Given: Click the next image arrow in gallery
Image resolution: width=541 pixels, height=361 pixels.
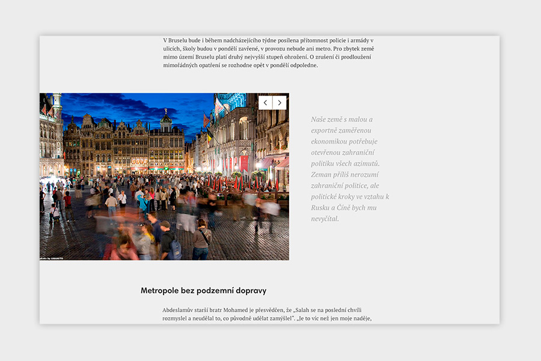Looking at the screenshot, I should click(x=280, y=103).
